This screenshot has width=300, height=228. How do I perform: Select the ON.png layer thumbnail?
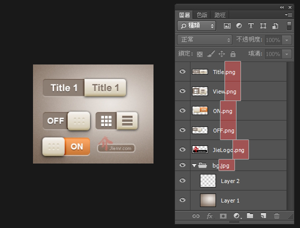(200, 110)
